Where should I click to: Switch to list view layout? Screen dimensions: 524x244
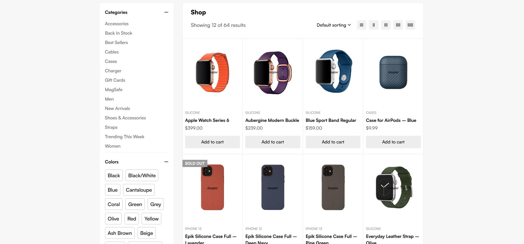[361, 25]
